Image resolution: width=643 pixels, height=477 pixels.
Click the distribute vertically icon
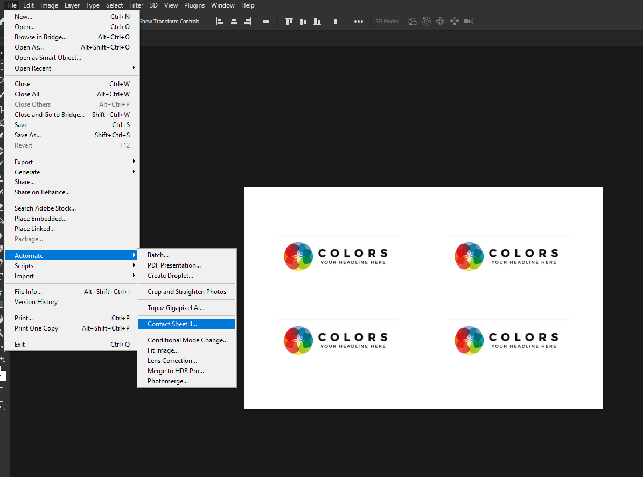pos(265,22)
